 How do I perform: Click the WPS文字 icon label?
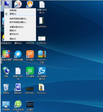tap(30, 43)
